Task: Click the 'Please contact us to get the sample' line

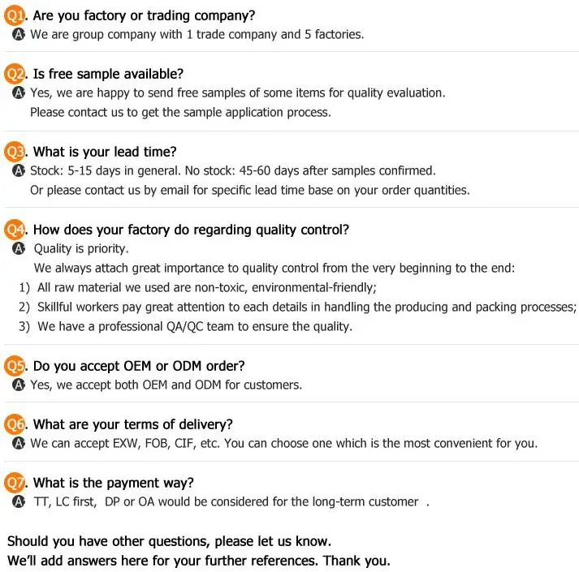Action: [180, 112]
